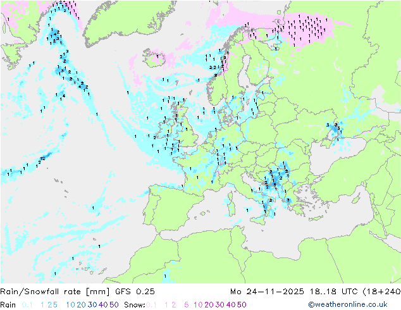Viewport: 401px width, 310px height.
Task: Click the "18..18 UTC" time label
Action: [x=333, y=291]
